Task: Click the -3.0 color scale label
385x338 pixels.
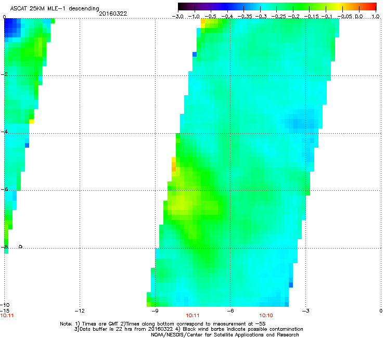Action: (x=177, y=17)
